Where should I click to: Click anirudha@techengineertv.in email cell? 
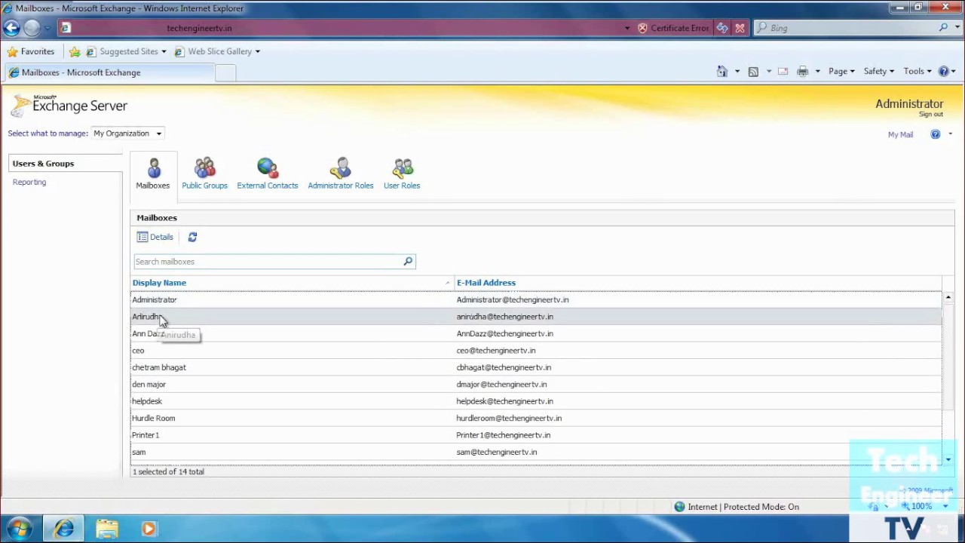pyautogui.click(x=504, y=317)
